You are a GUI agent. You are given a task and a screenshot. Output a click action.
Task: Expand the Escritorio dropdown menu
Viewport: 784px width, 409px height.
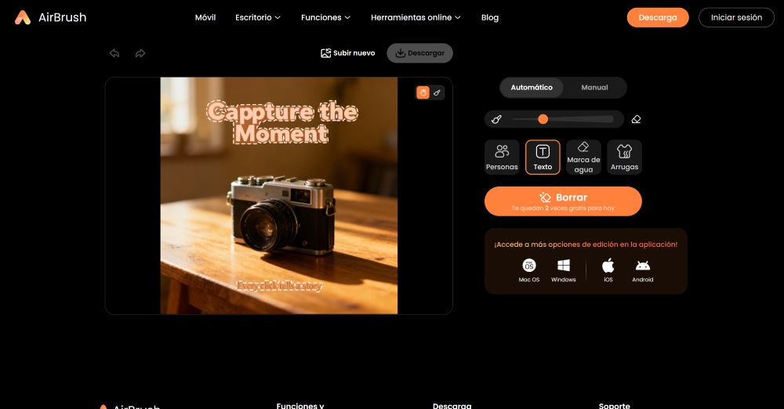click(x=257, y=17)
